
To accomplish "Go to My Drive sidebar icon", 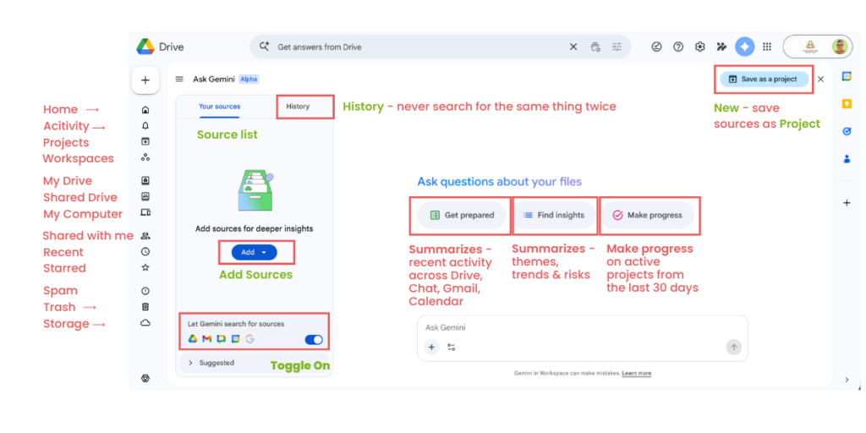I will (x=145, y=181).
